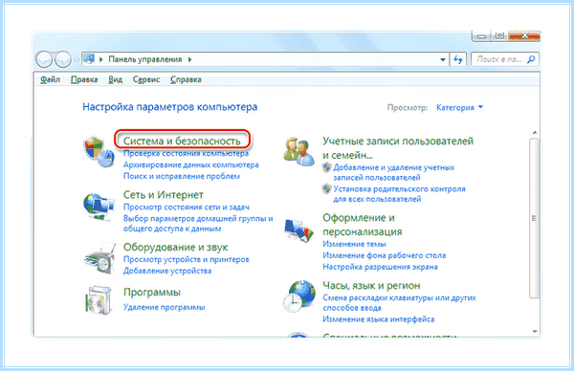Click 'Просмотр устройств и принтеров' link

187,259
